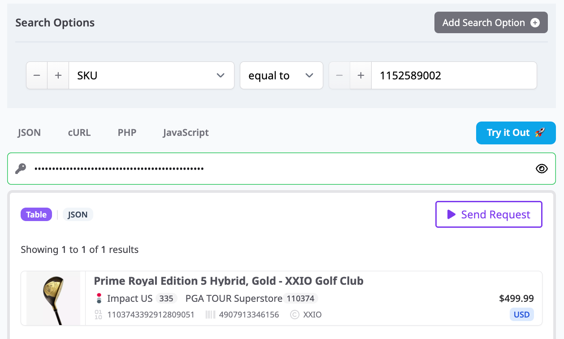Click the Impact US network icon
The height and width of the screenshot is (339, 564).
pyautogui.click(x=99, y=299)
